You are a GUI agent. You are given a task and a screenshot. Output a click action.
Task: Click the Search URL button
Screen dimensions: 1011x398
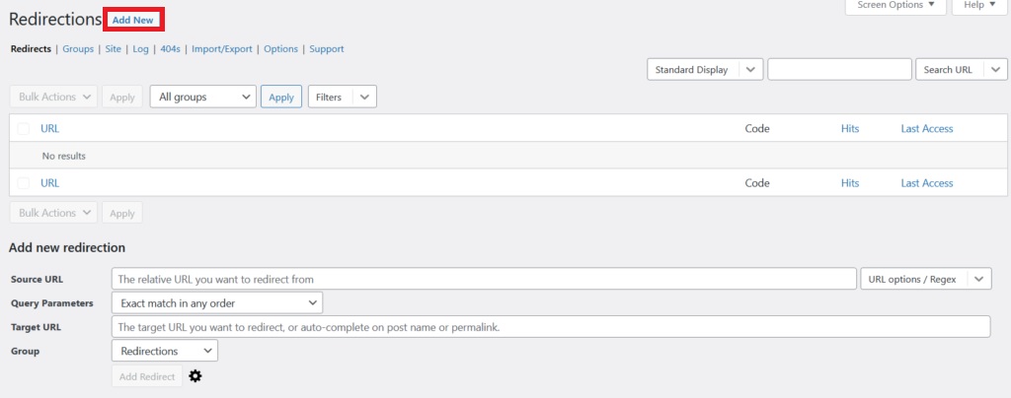948,69
